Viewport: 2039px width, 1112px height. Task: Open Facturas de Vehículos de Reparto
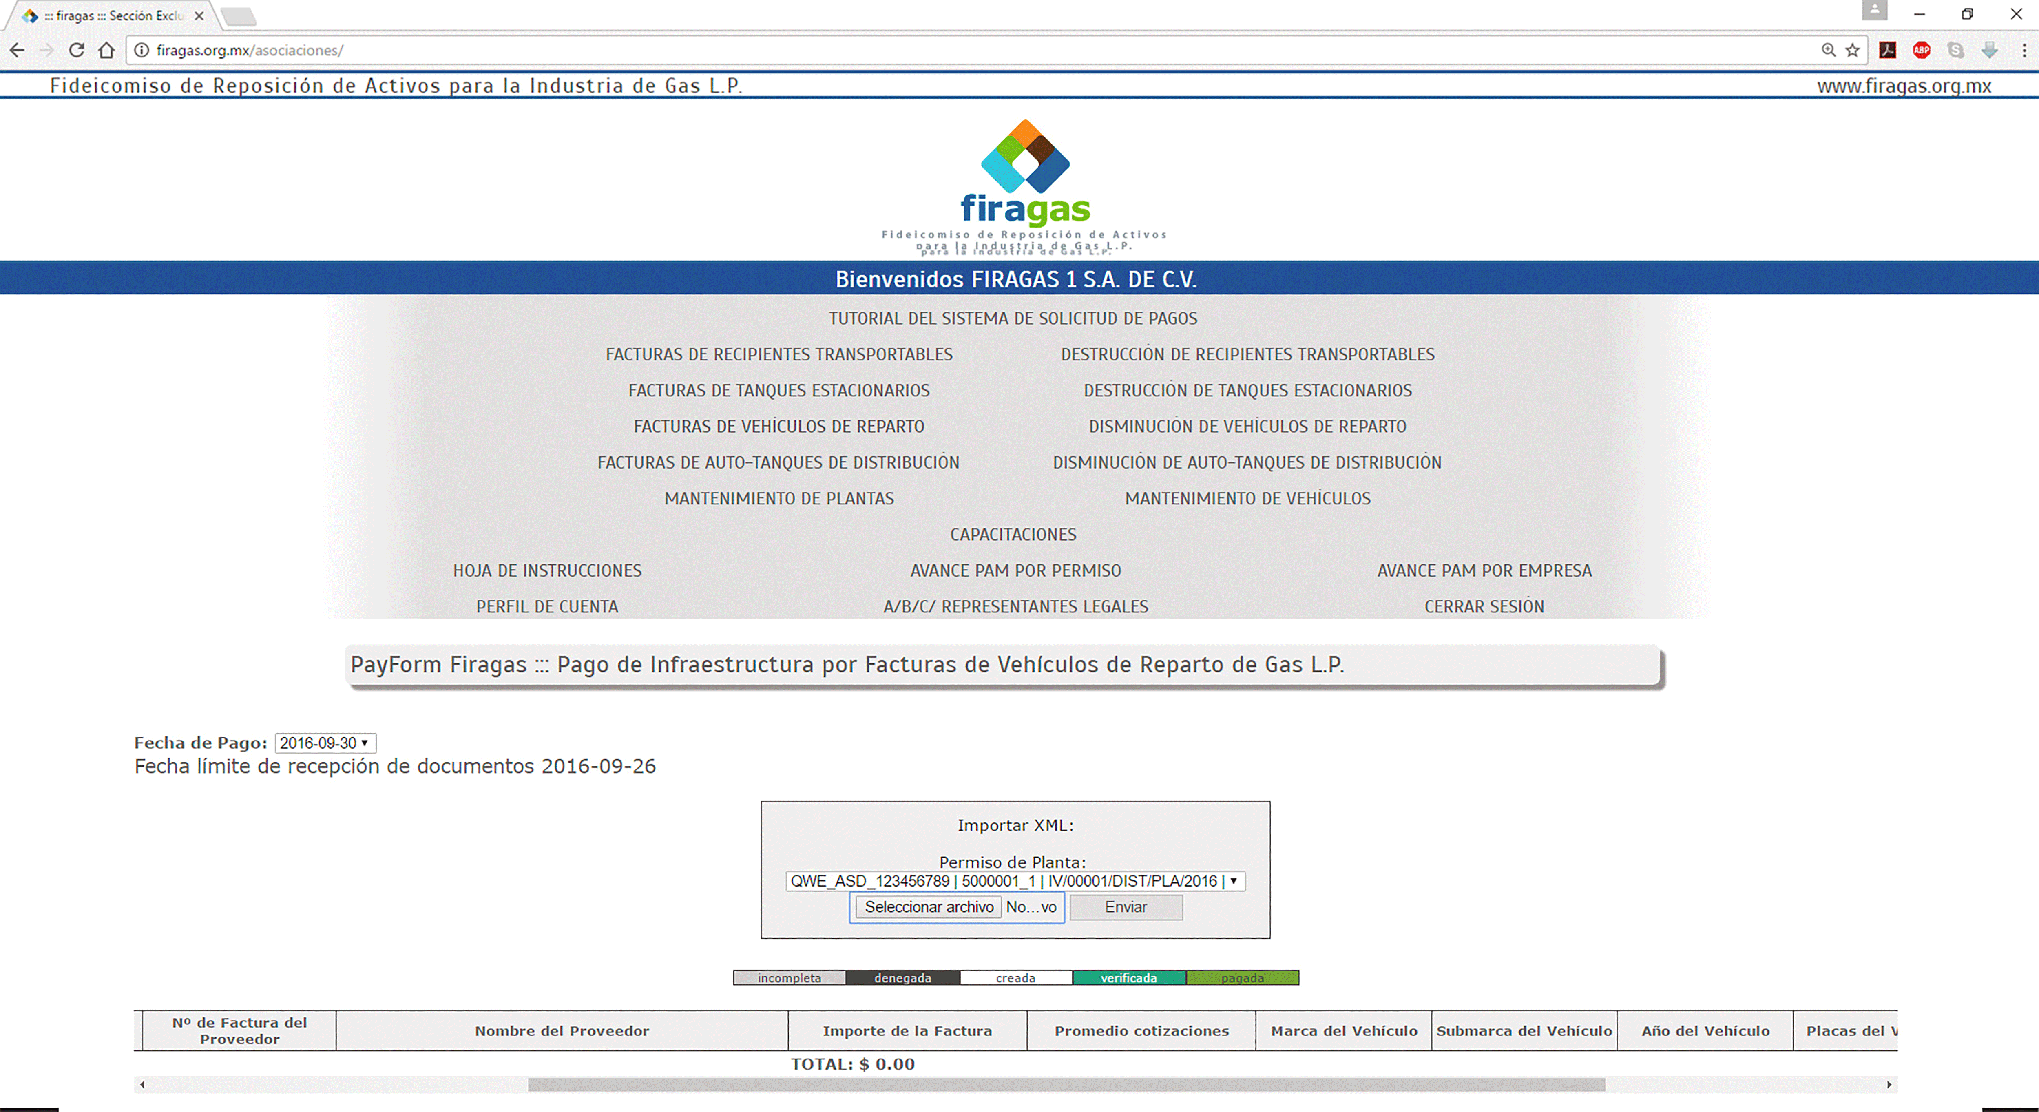click(x=779, y=427)
